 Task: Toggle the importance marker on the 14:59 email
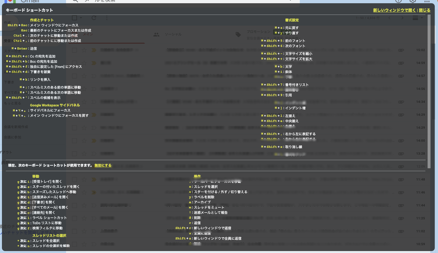[x=94, y=63]
